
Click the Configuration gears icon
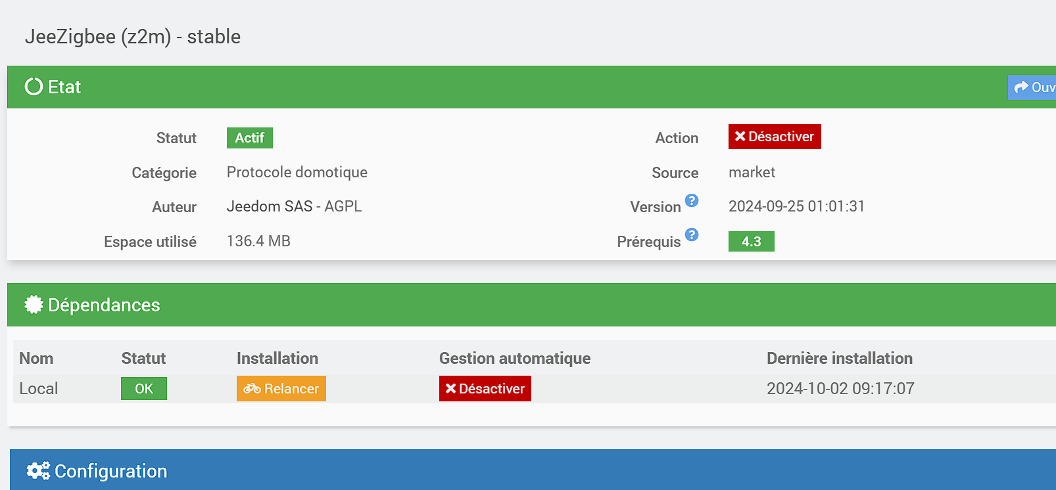[38, 470]
